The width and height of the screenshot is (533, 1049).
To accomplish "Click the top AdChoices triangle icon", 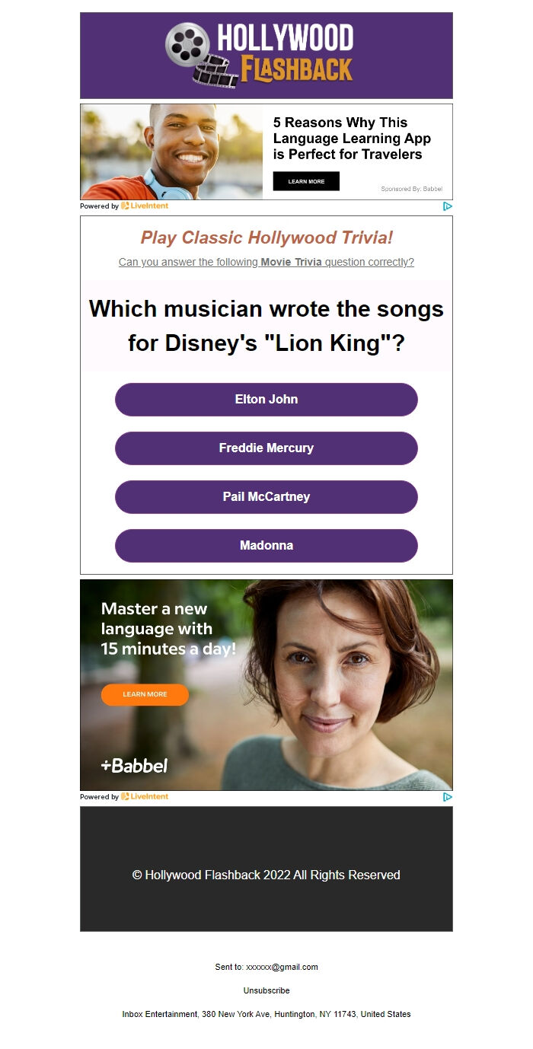I will pos(448,206).
